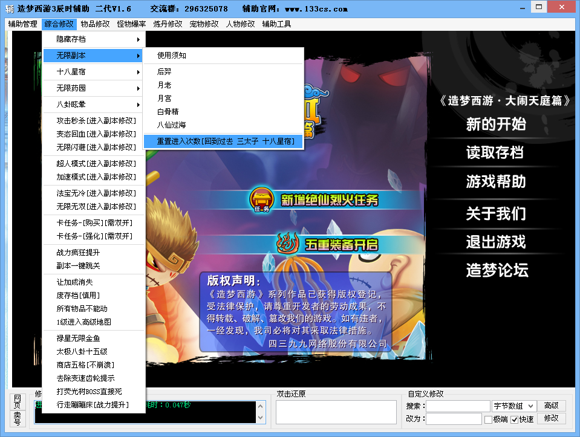
Task: Toggle the 快速 checkbox
Action: point(514,419)
